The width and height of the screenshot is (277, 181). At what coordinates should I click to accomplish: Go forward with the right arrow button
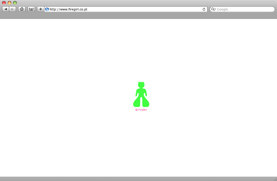click(x=13, y=9)
